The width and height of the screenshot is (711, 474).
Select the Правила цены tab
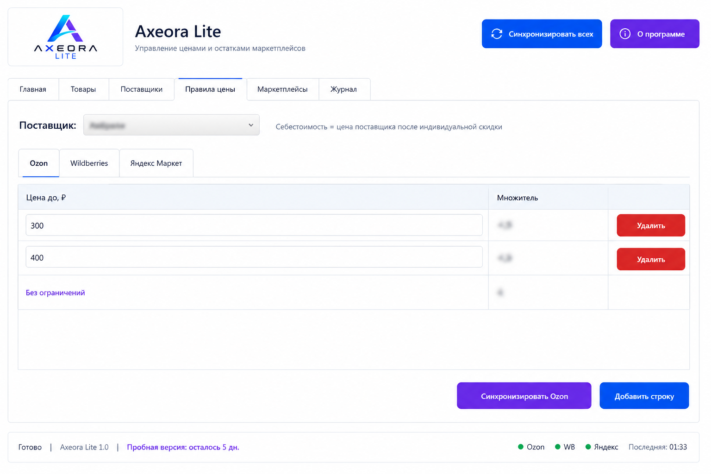[210, 89]
